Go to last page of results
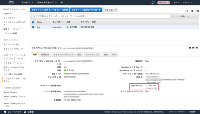The image size is (200, 114). click(197, 16)
